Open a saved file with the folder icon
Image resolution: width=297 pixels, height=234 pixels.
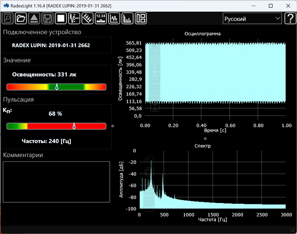tap(21, 18)
